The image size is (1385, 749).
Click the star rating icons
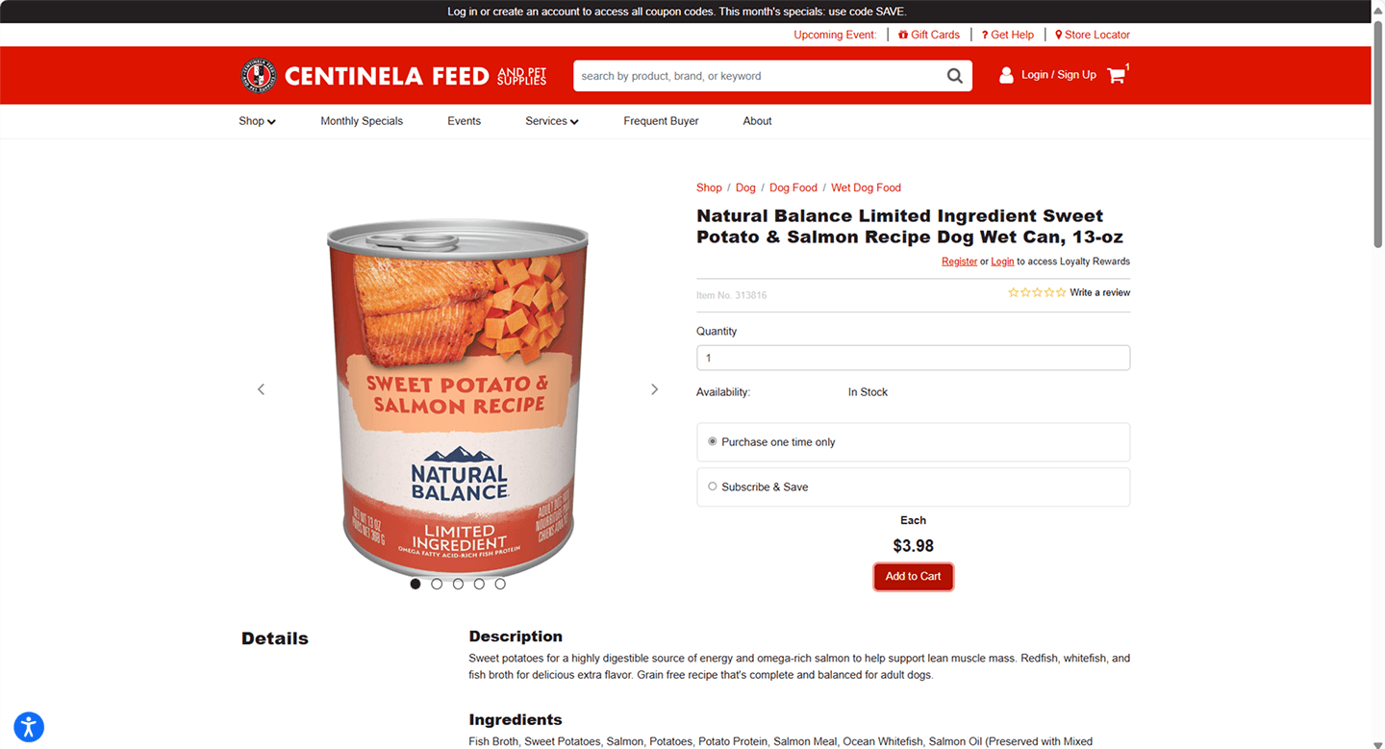pos(1037,292)
